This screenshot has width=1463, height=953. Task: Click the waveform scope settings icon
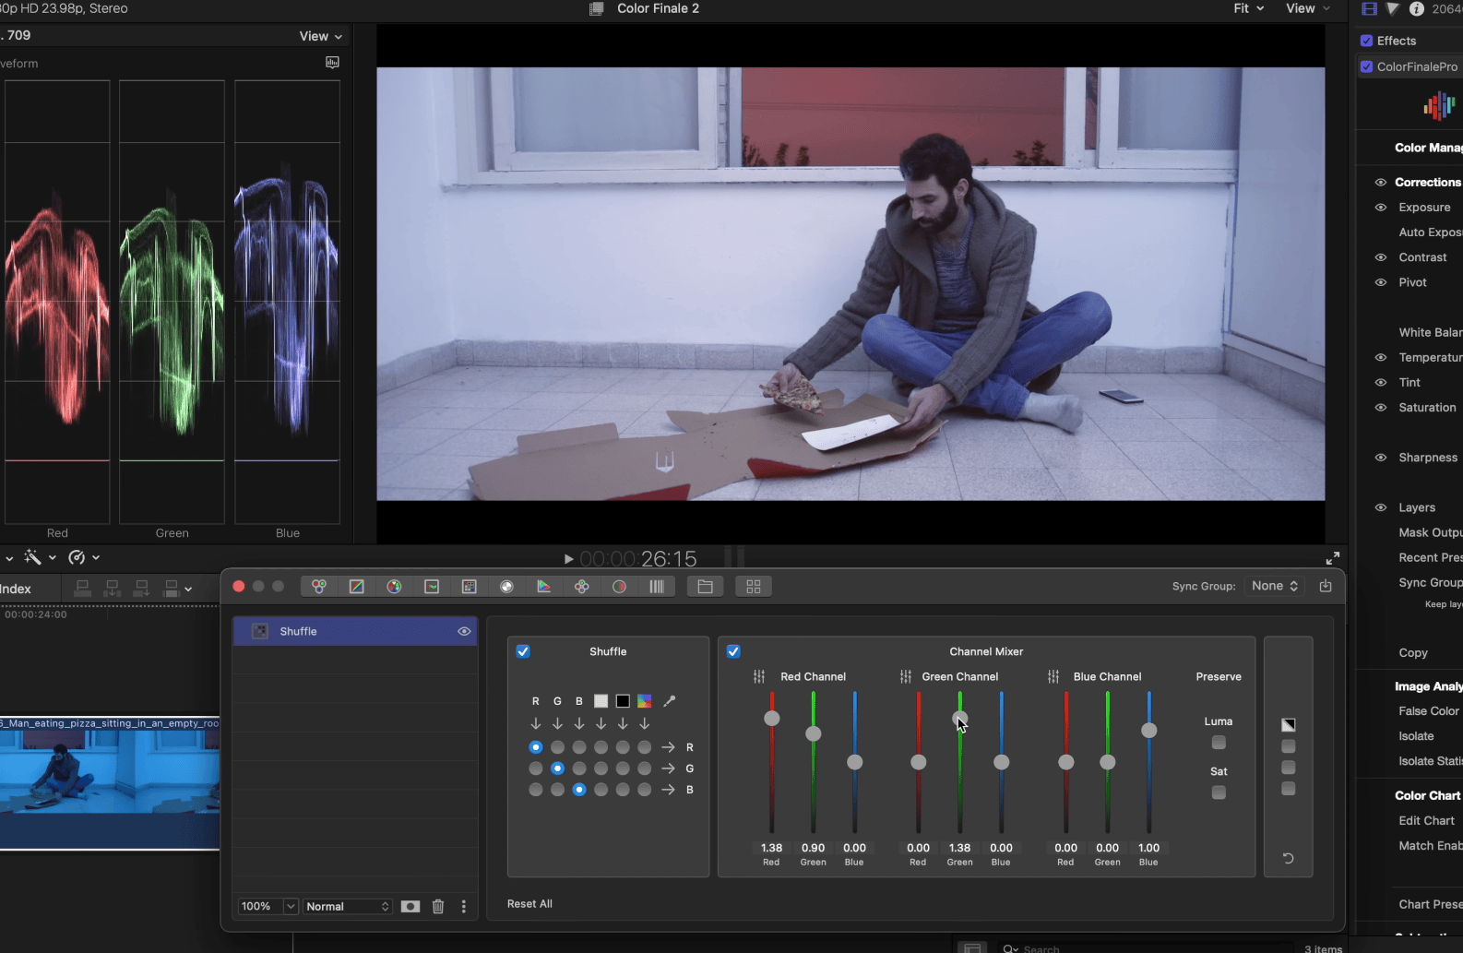(x=332, y=63)
